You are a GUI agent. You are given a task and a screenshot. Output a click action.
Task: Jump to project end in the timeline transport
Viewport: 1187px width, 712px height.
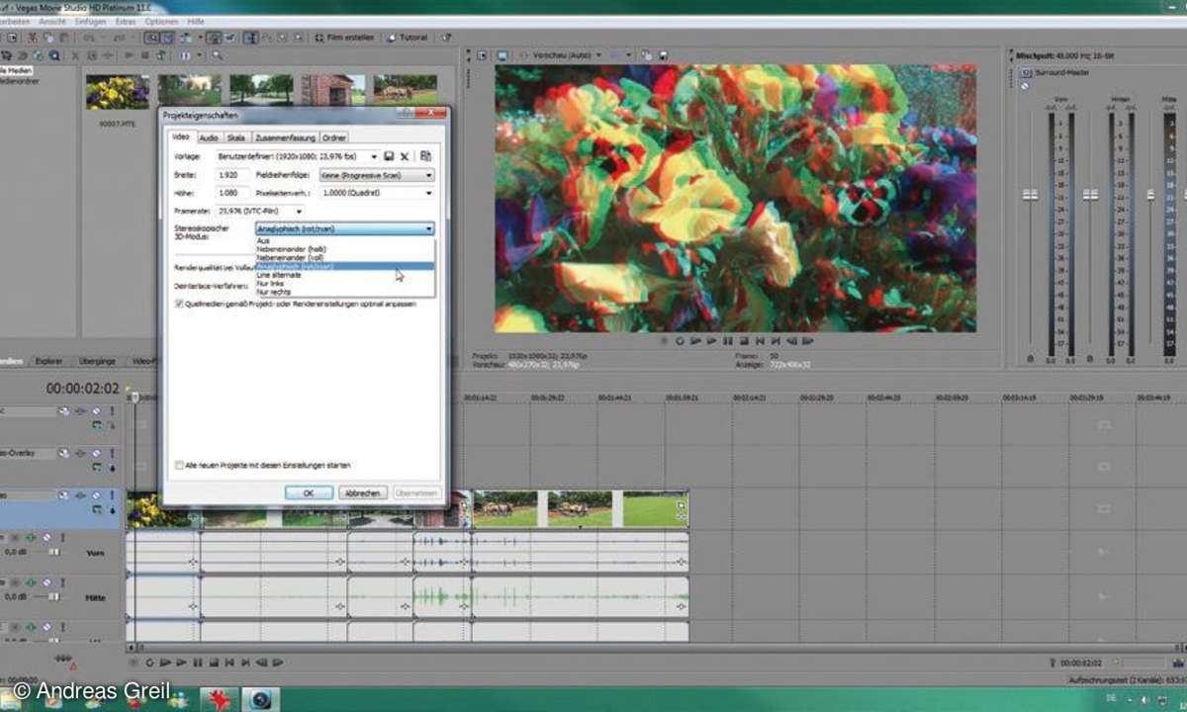pyautogui.click(x=245, y=663)
